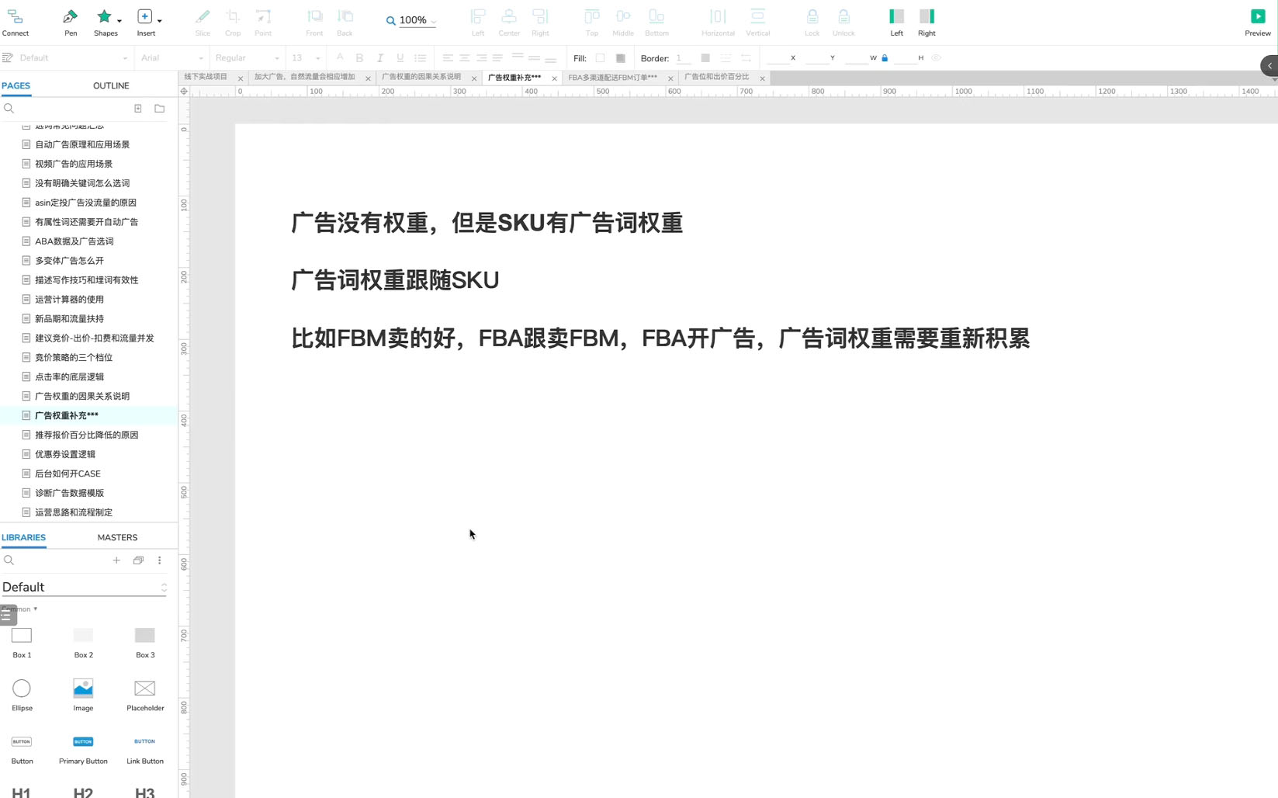Toggle italic text formatting
This screenshot has width=1278, height=798.
tap(379, 57)
